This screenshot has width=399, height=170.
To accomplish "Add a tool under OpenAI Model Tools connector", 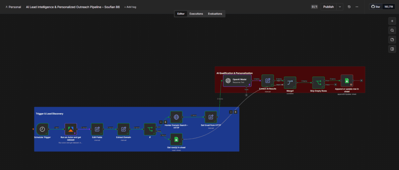I will tap(246, 95).
